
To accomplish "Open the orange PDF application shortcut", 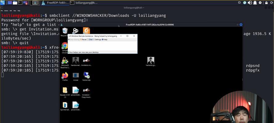I will 86,31.
